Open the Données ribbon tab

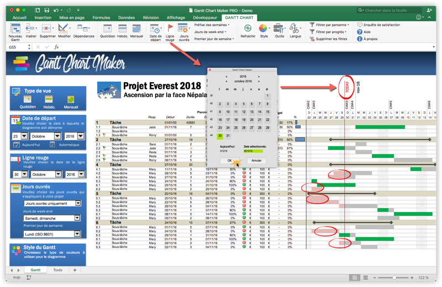pos(127,18)
